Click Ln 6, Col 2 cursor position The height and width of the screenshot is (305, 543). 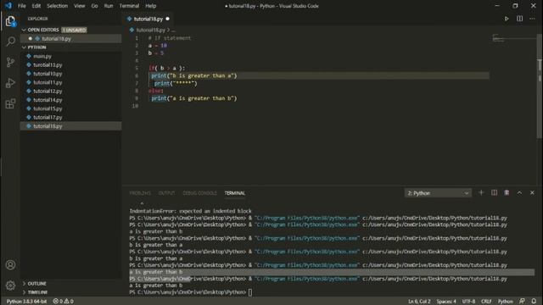(419, 302)
